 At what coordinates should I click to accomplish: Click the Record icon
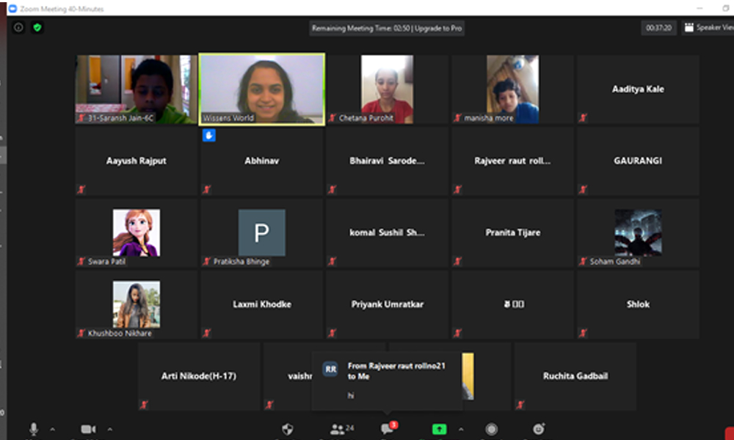coord(492,429)
